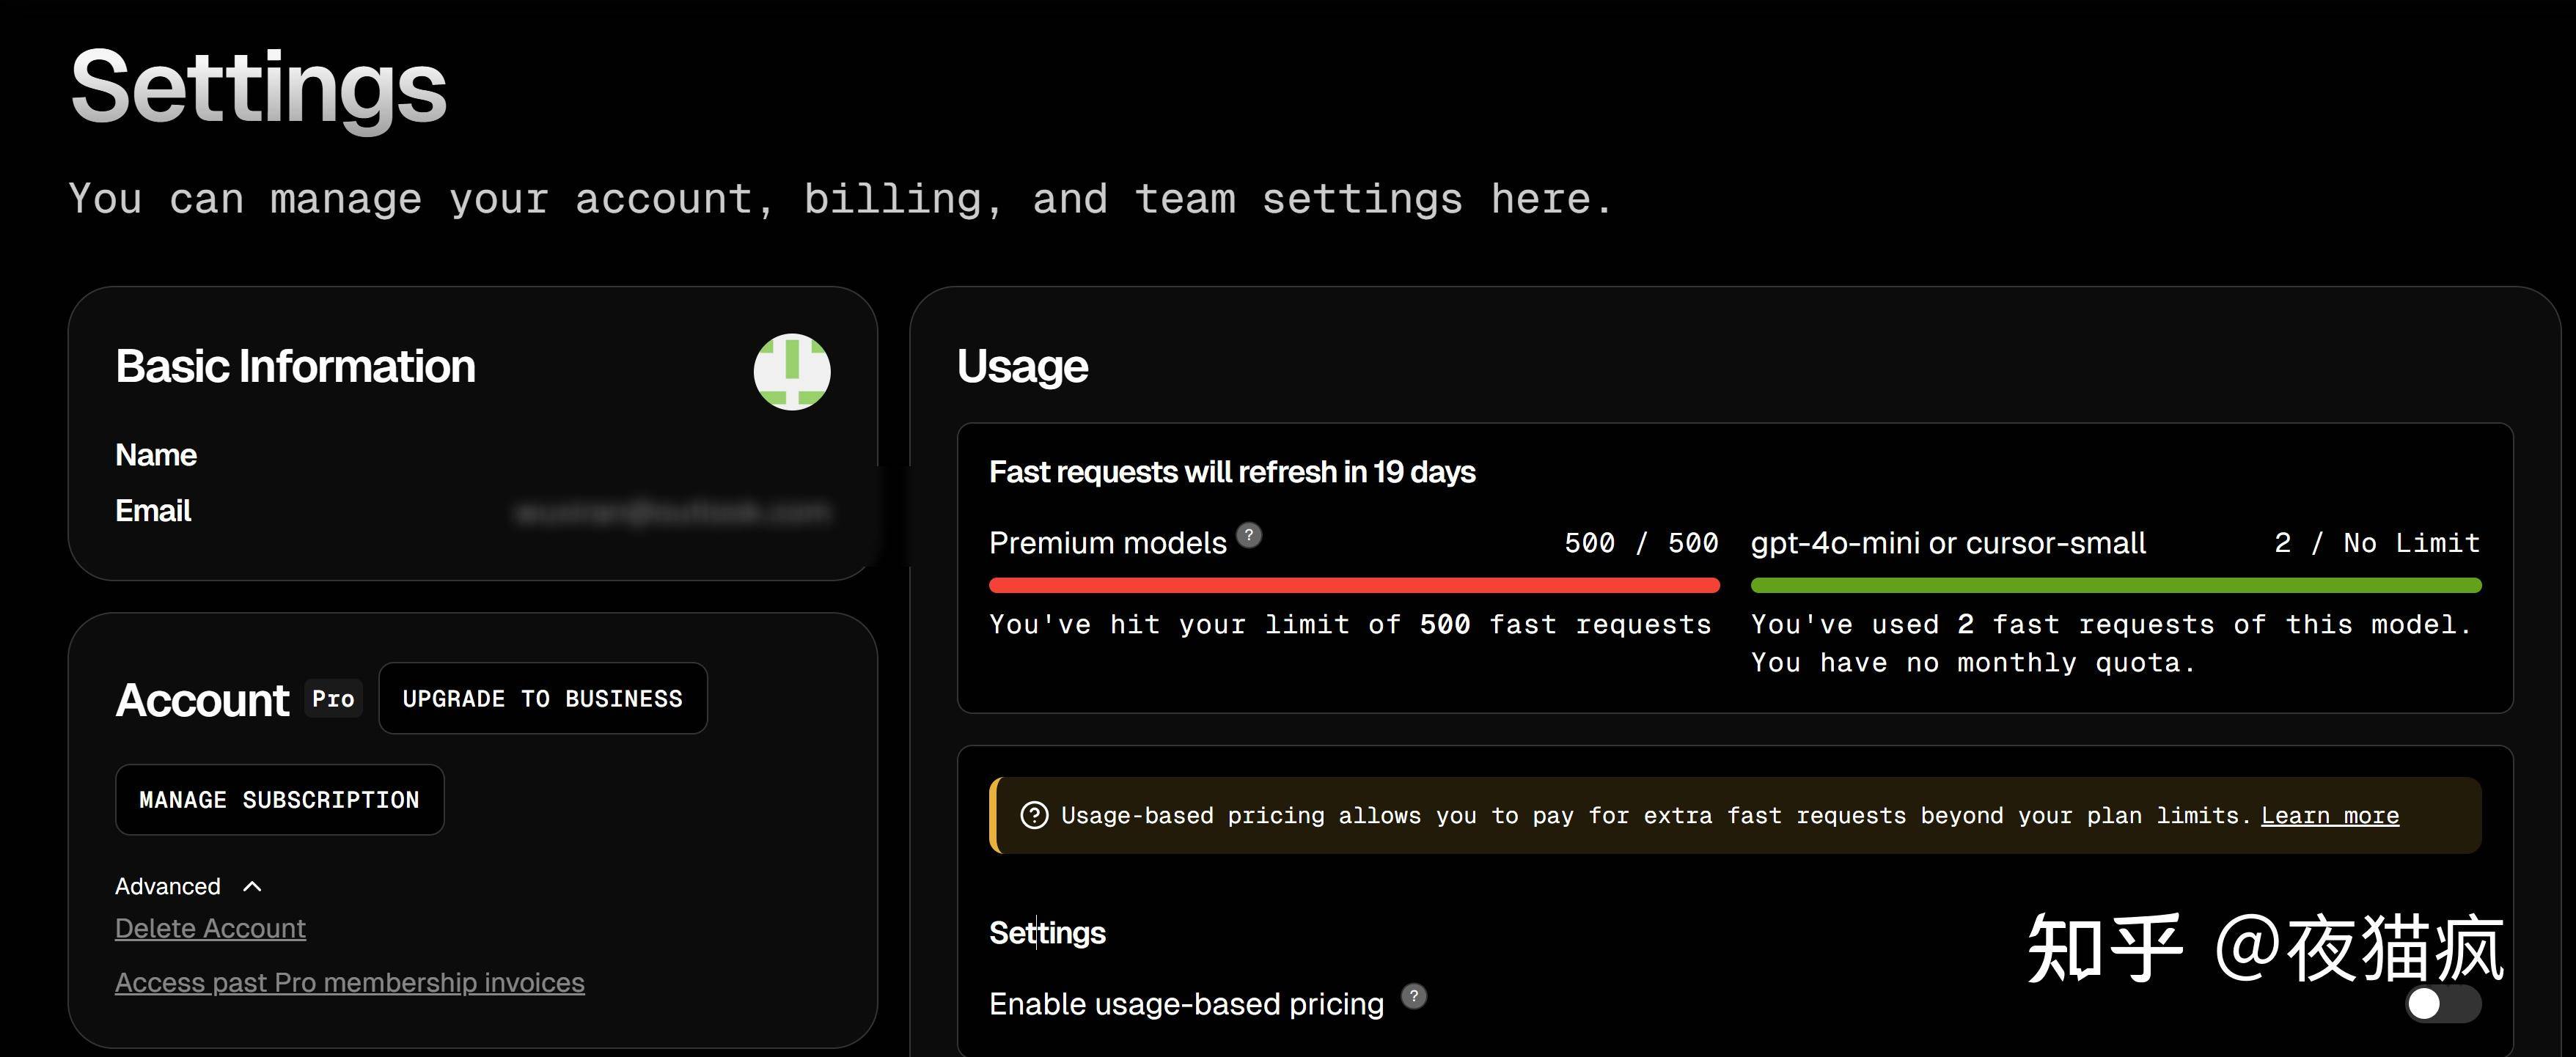Click the Pro plan badge

coord(333,698)
